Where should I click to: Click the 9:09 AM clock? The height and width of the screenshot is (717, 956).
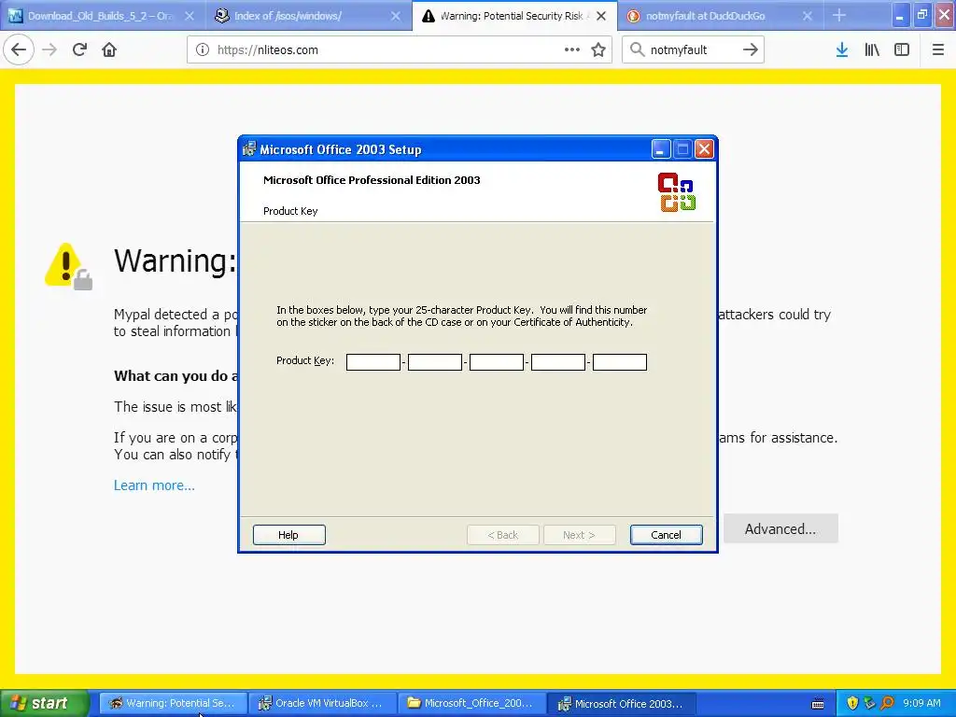[921, 703]
